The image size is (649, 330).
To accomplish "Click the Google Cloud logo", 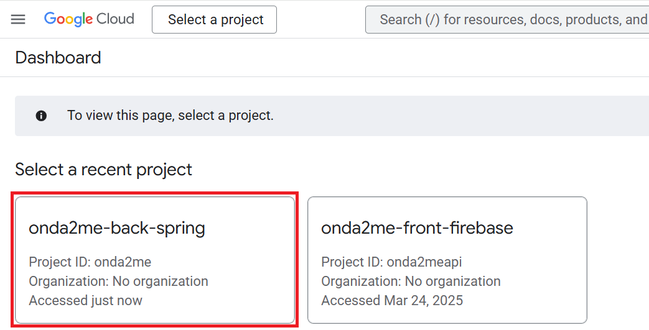I will [89, 19].
